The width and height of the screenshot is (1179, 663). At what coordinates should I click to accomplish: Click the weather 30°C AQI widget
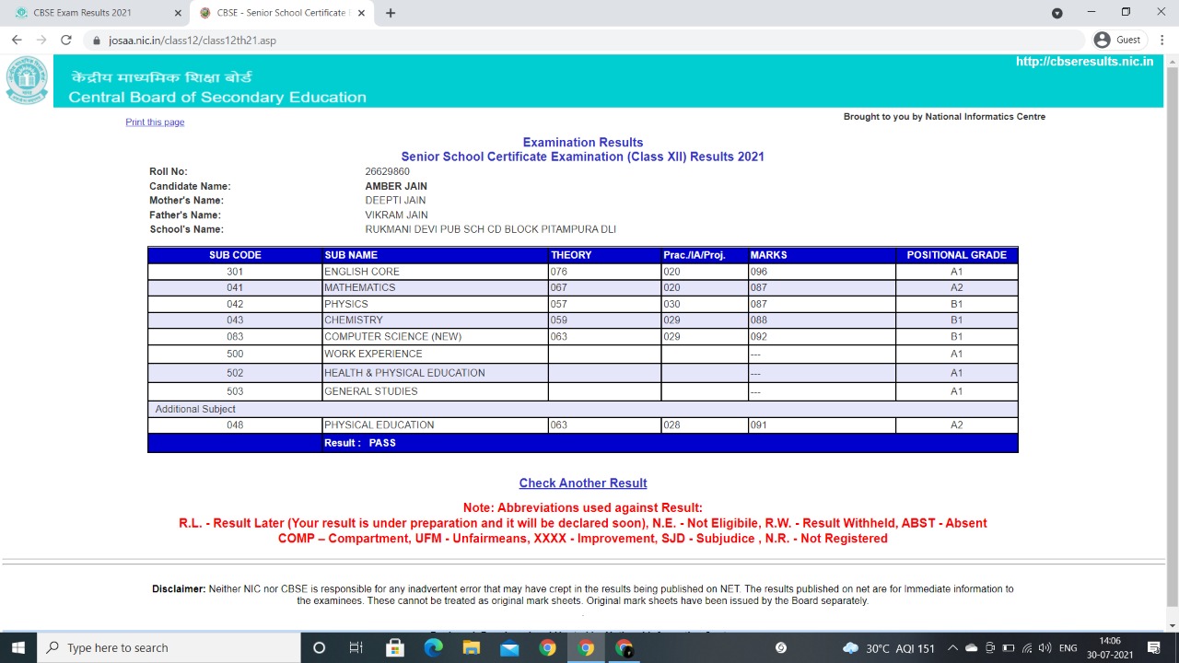[x=890, y=648]
